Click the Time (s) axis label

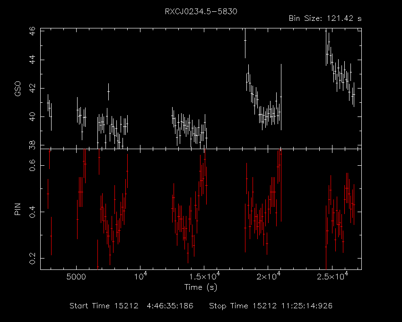(x=201, y=287)
